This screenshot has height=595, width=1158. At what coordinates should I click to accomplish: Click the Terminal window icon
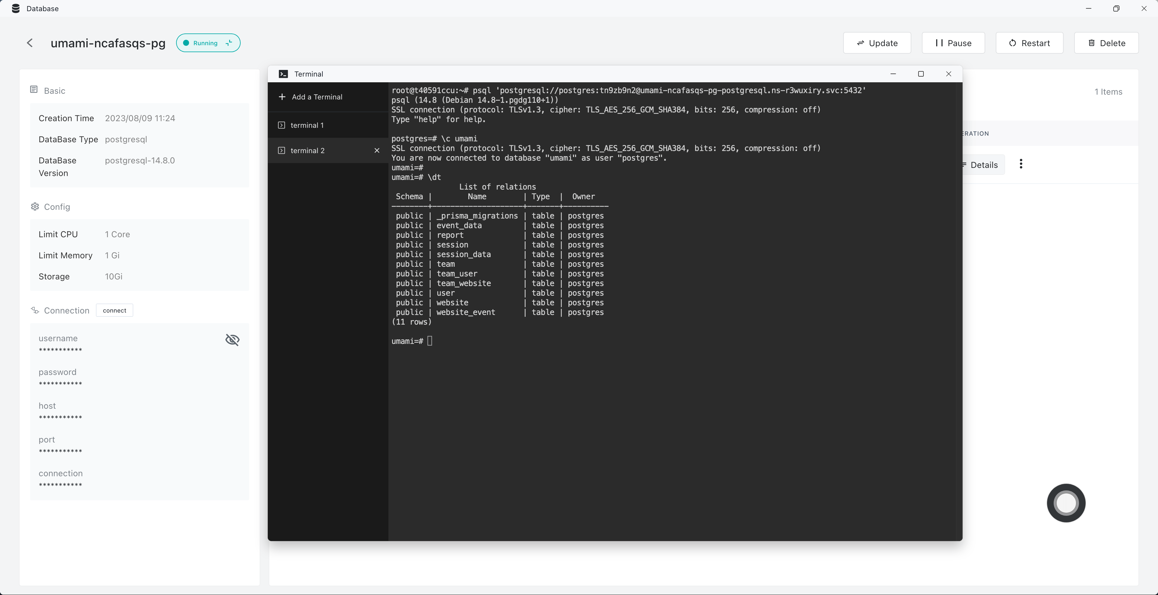283,74
